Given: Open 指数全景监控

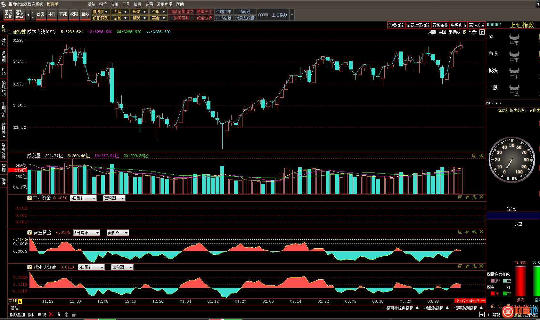Looking at the screenshot, I should (x=182, y=12).
